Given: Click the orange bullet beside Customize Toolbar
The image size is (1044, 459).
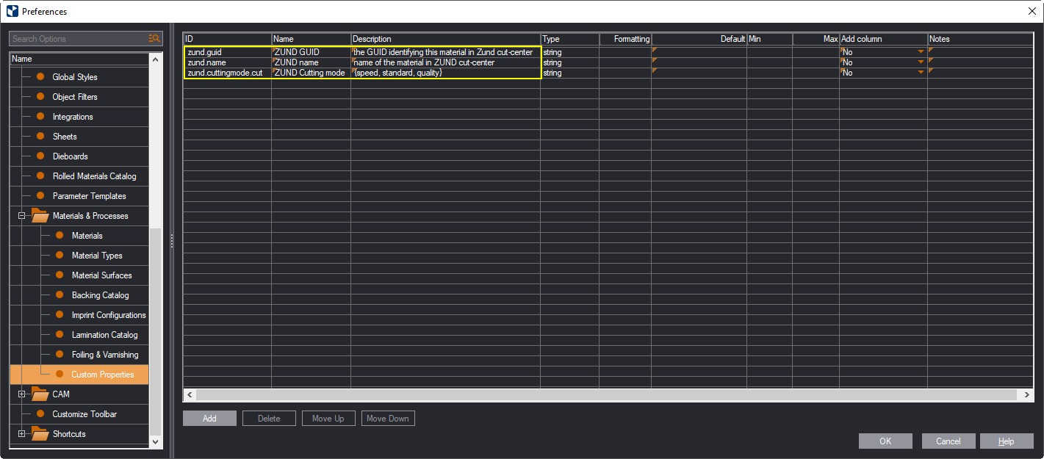Looking at the screenshot, I should tap(40, 414).
